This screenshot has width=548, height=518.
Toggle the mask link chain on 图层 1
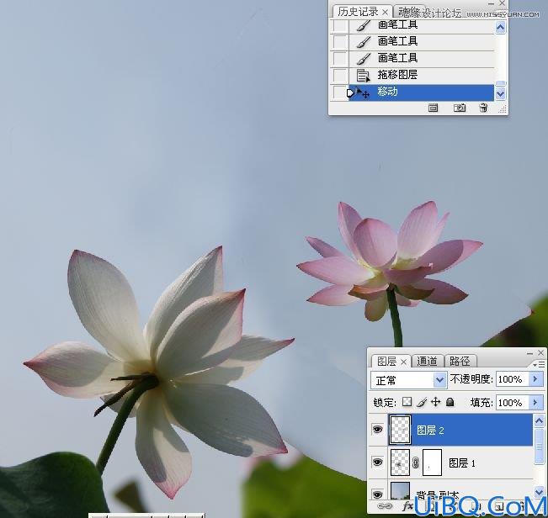415,462
